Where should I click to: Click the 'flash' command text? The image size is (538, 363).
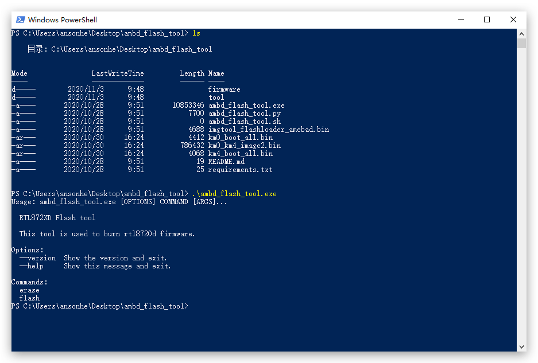tap(29, 298)
